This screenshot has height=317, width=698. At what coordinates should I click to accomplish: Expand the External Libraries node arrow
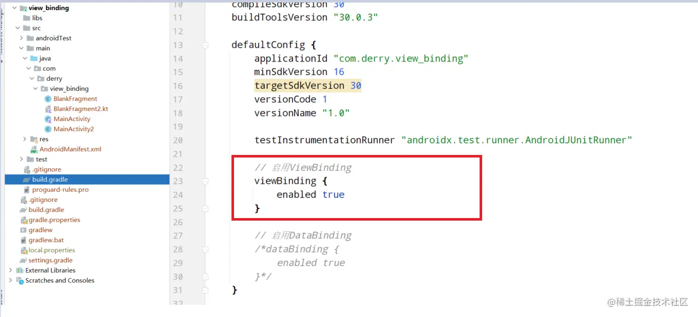(x=11, y=271)
